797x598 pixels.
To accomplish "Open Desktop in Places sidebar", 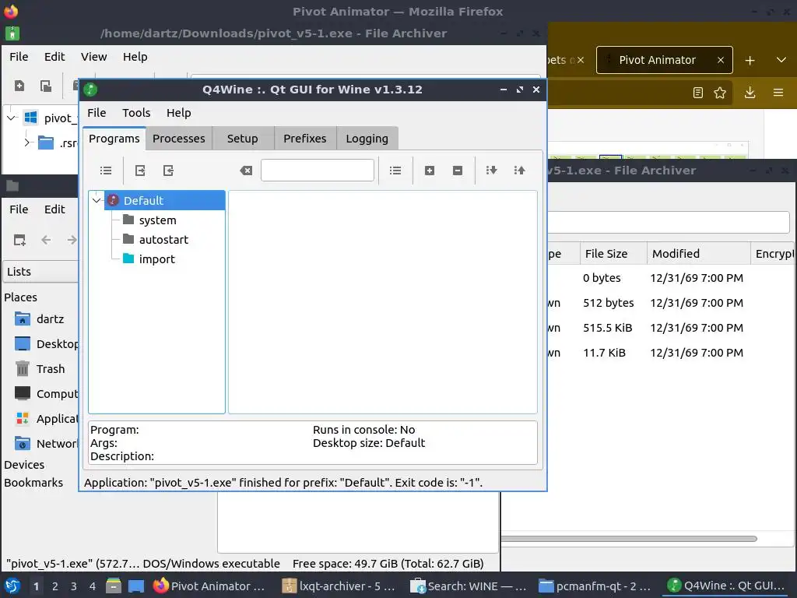I will click(47, 343).
